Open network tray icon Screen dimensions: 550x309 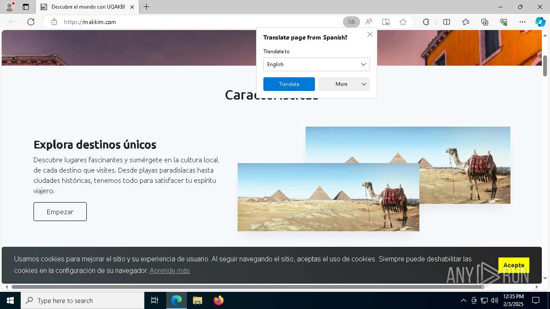tap(484, 300)
